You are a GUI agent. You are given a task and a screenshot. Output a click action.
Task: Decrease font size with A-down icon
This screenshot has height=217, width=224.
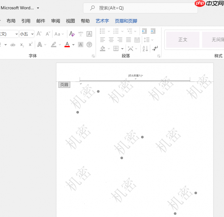click(x=48, y=34)
